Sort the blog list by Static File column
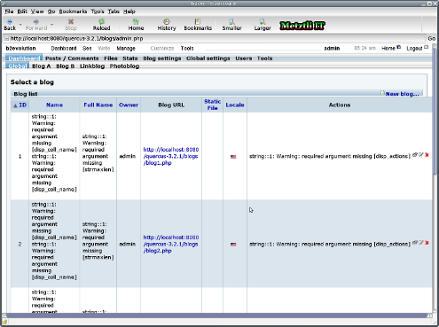The height and width of the screenshot is (327, 439). [212, 105]
